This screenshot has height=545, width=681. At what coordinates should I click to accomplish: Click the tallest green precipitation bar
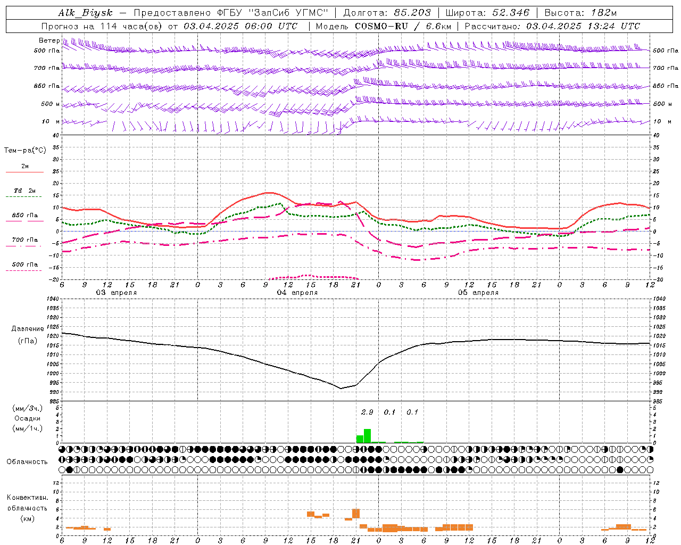[367, 436]
